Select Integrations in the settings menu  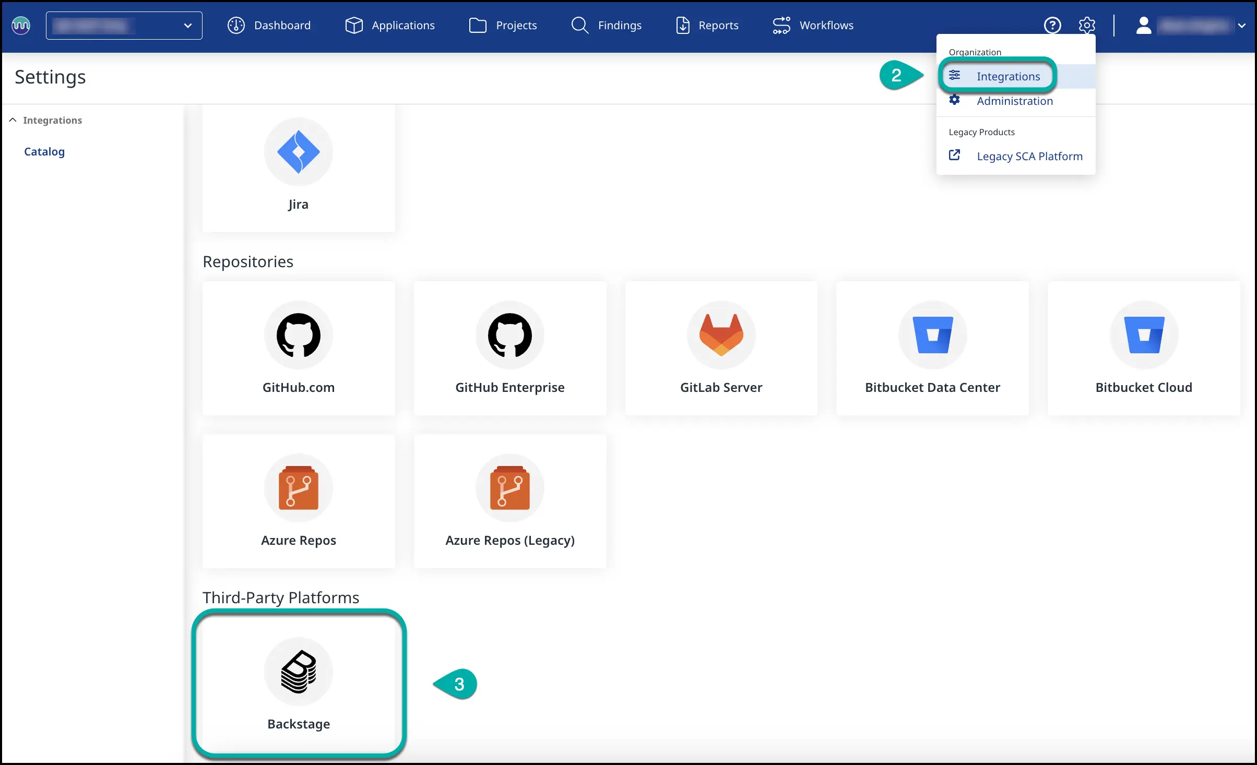pos(1007,76)
